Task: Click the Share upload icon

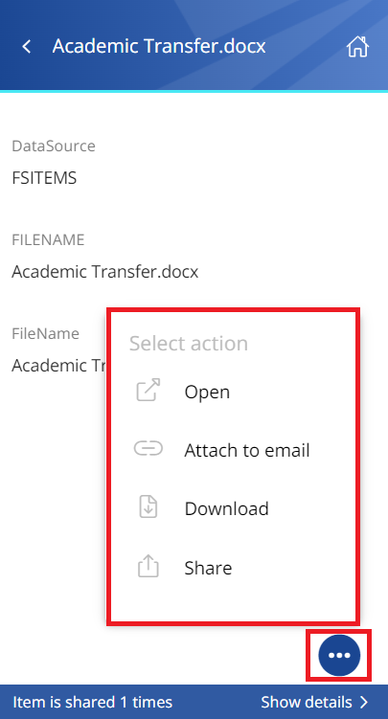Action: tap(148, 566)
